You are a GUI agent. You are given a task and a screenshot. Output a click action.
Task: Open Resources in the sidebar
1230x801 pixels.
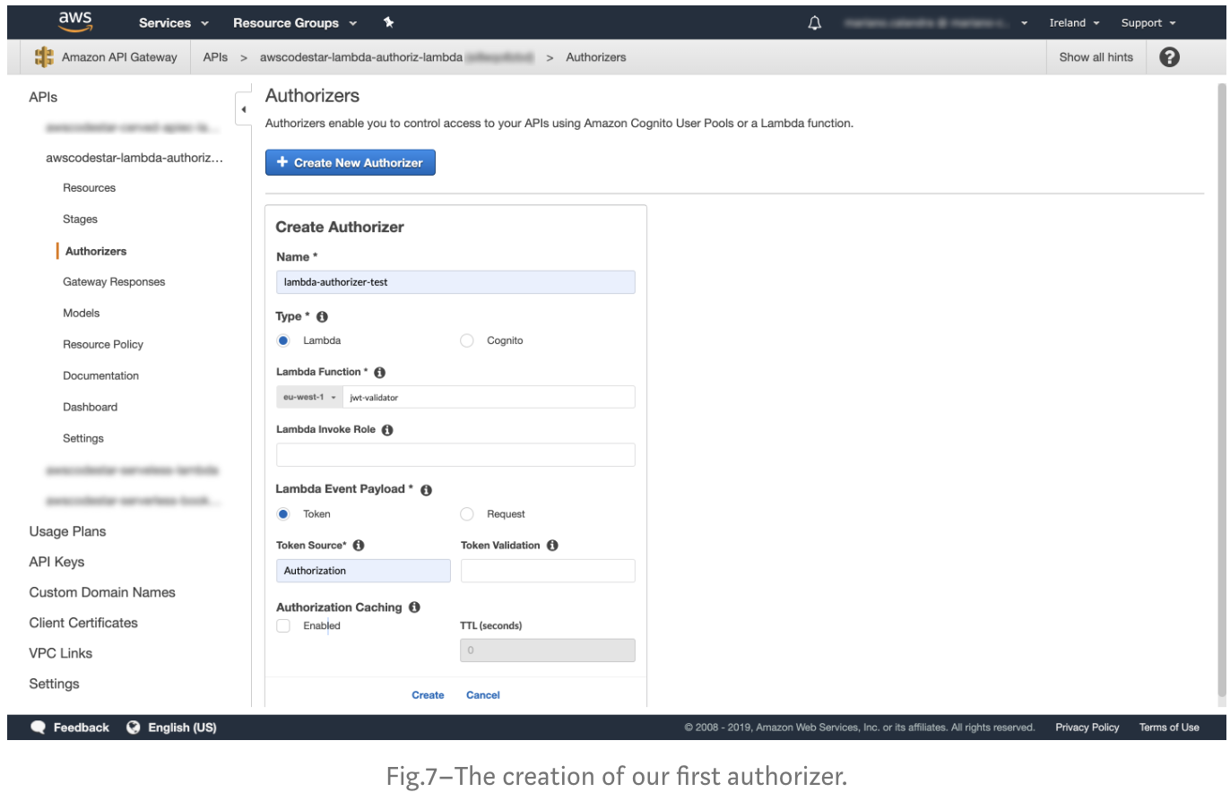pos(89,188)
